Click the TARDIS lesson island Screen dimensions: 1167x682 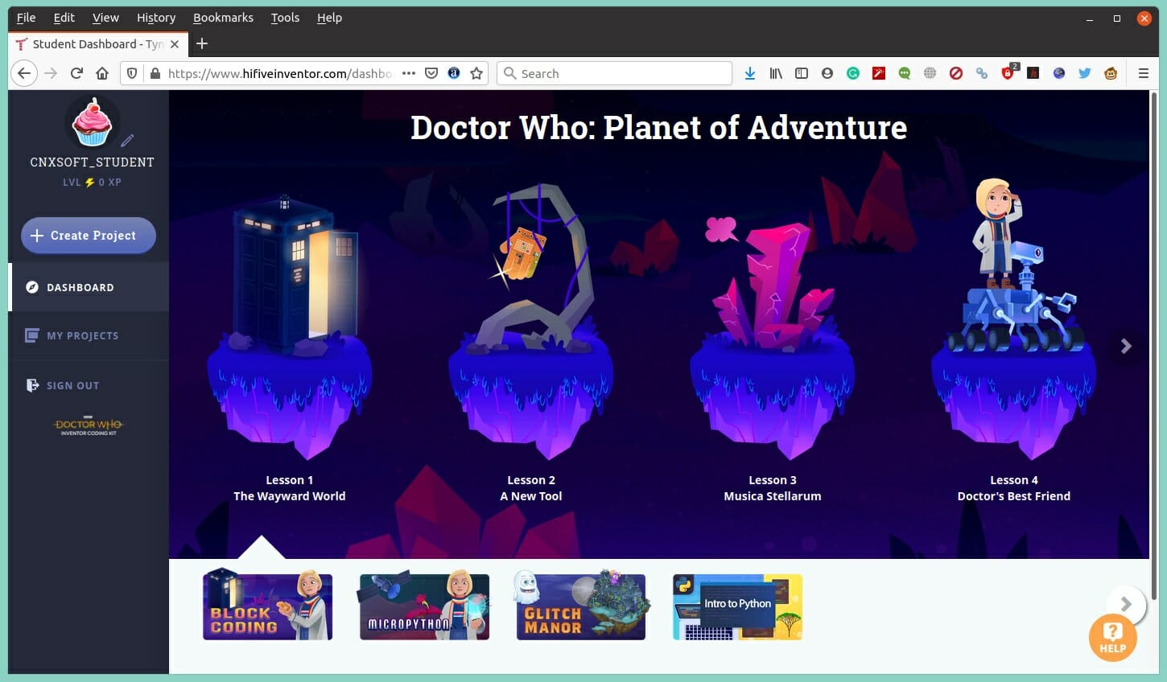pos(290,326)
